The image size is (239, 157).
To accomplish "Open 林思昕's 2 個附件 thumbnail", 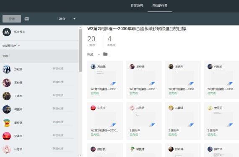I will click(144, 119).
